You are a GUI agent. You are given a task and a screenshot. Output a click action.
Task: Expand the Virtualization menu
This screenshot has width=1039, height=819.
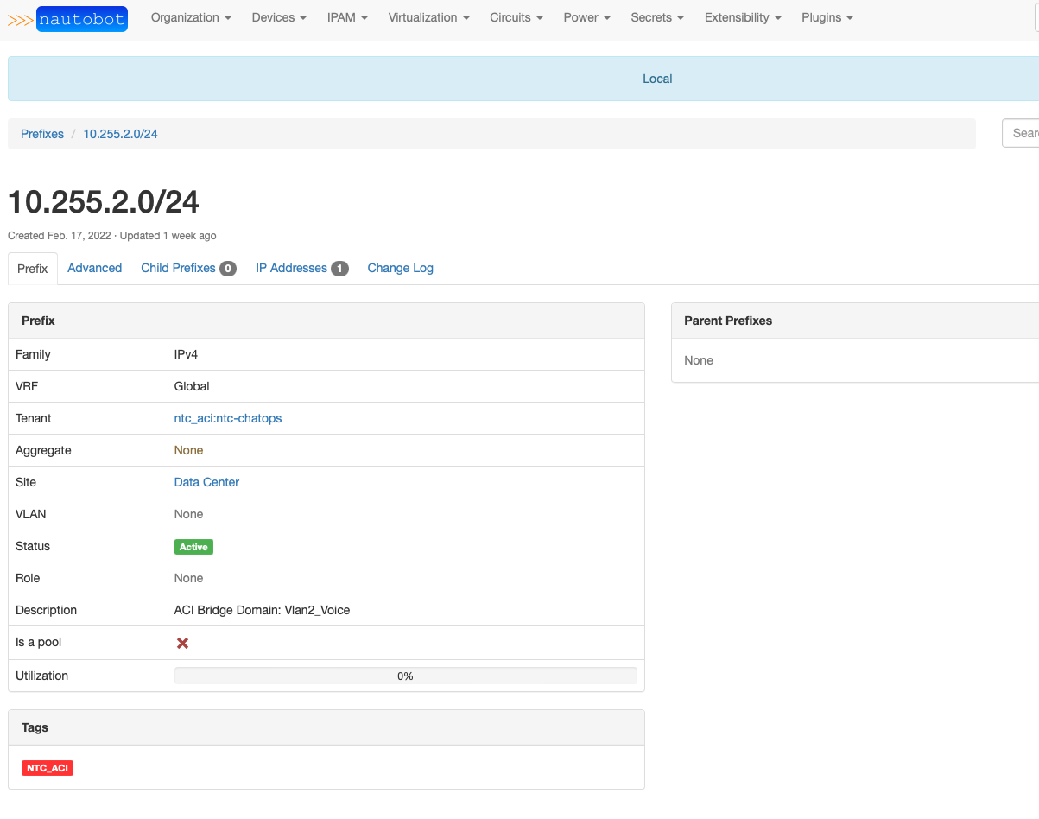pyautogui.click(x=428, y=17)
